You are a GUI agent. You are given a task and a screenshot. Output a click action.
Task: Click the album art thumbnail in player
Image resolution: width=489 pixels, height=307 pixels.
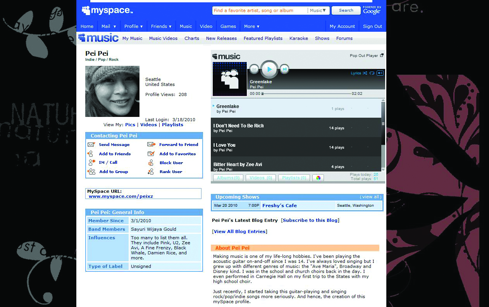[229, 79]
